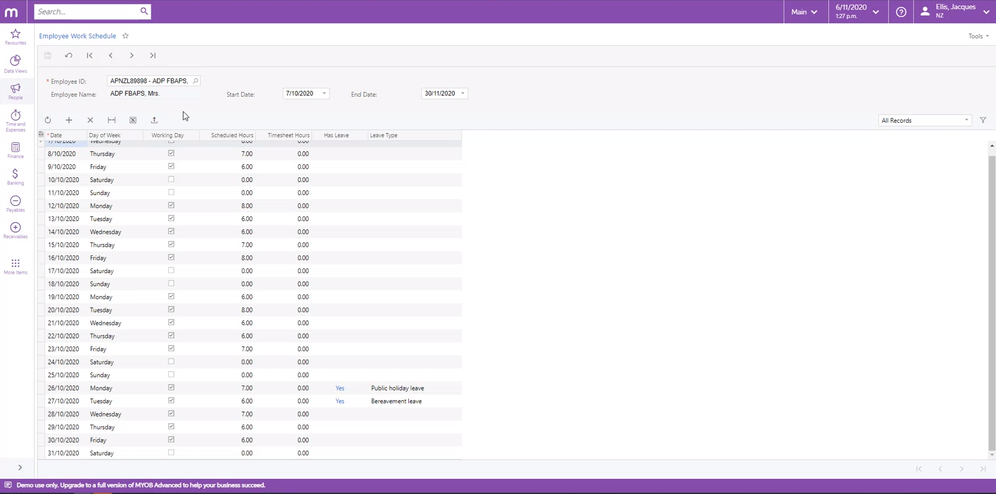Image resolution: width=996 pixels, height=494 pixels.
Task: Toggle Working Day for 24/10/2020 Saturday
Action: coord(171,362)
